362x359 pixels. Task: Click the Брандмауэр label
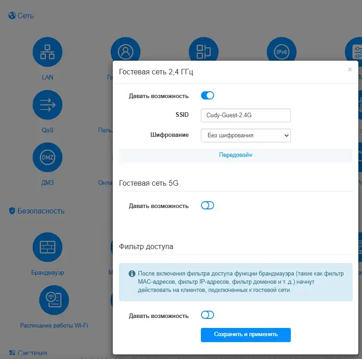(x=47, y=272)
